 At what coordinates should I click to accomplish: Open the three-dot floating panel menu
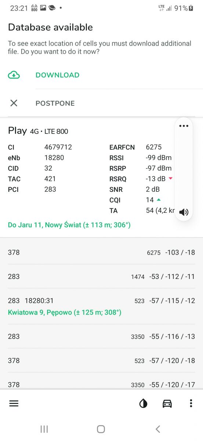click(184, 126)
